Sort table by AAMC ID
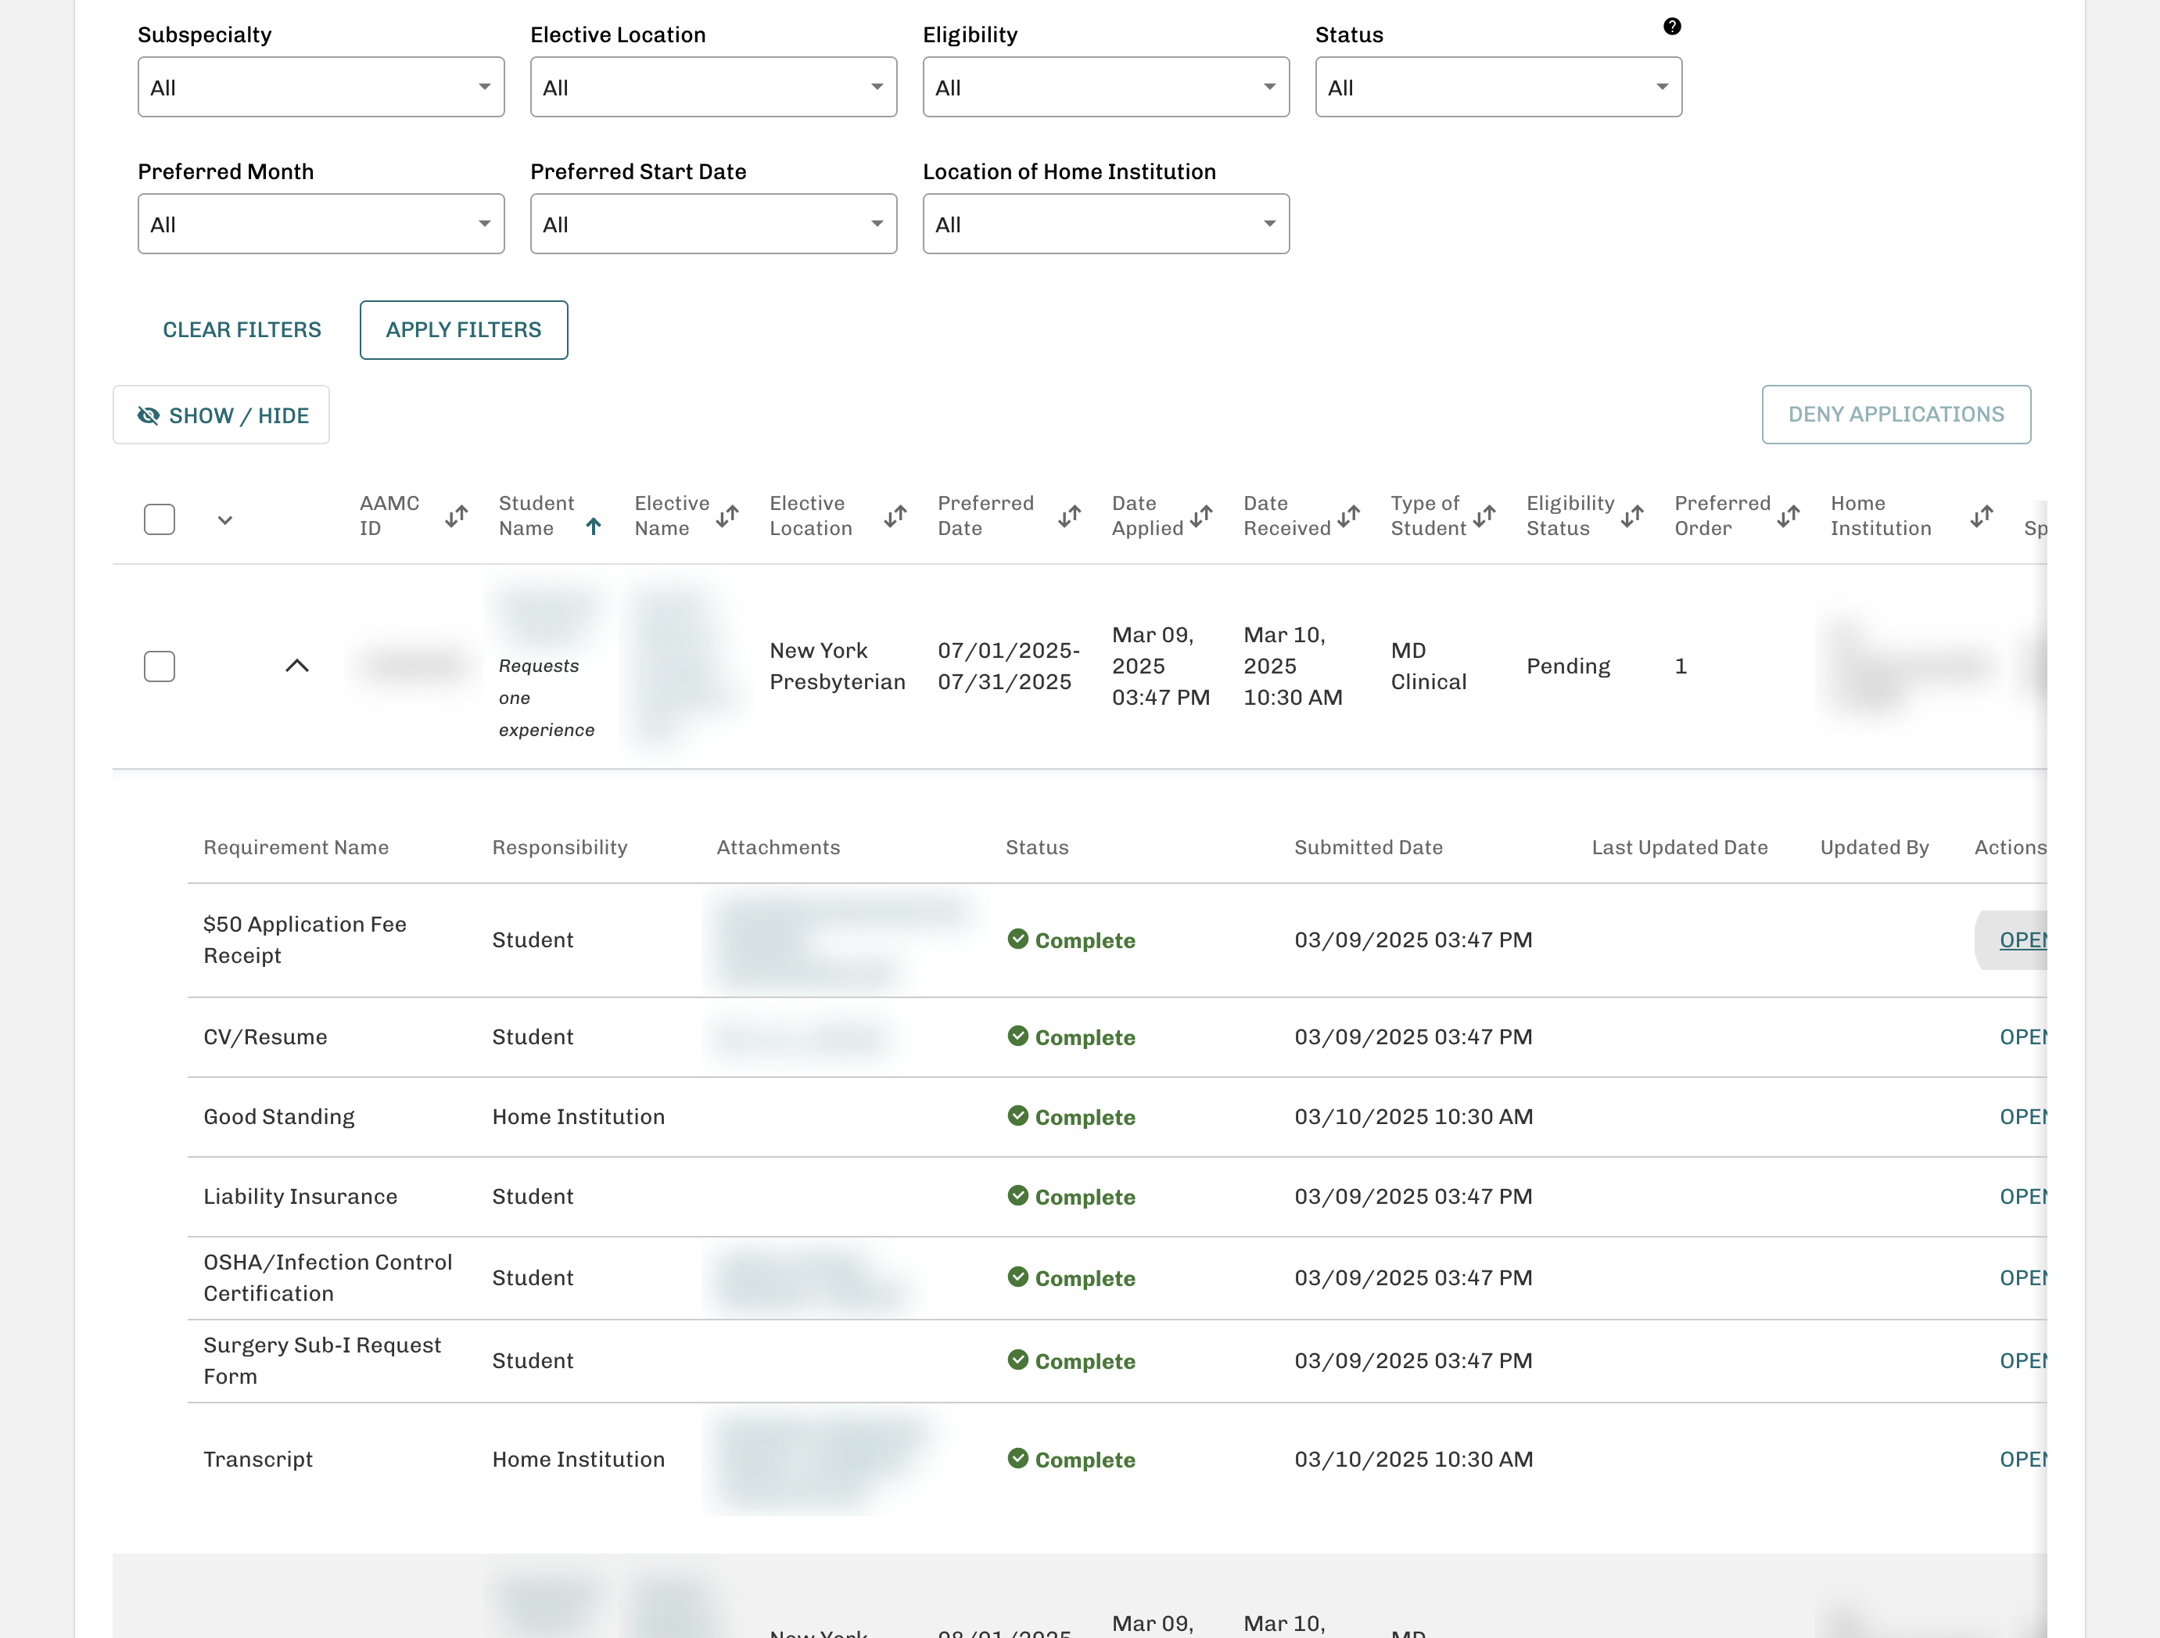Image resolution: width=2160 pixels, height=1638 pixels. pos(456,515)
